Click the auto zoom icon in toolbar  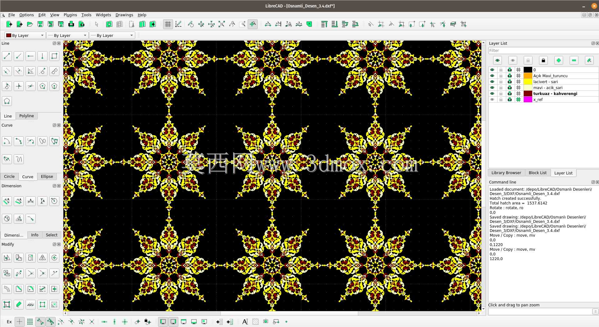pyautogui.click(x=222, y=24)
